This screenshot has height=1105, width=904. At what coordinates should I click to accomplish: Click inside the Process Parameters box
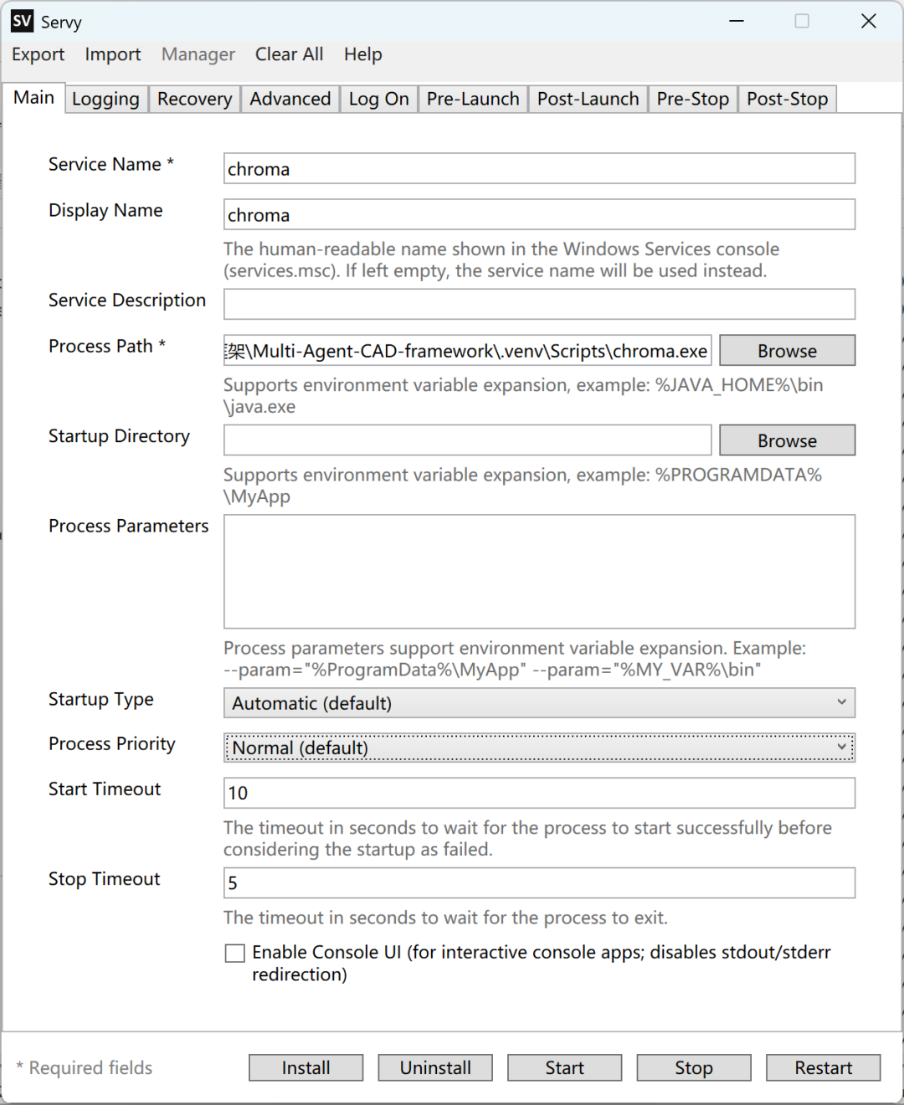point(539,572)
